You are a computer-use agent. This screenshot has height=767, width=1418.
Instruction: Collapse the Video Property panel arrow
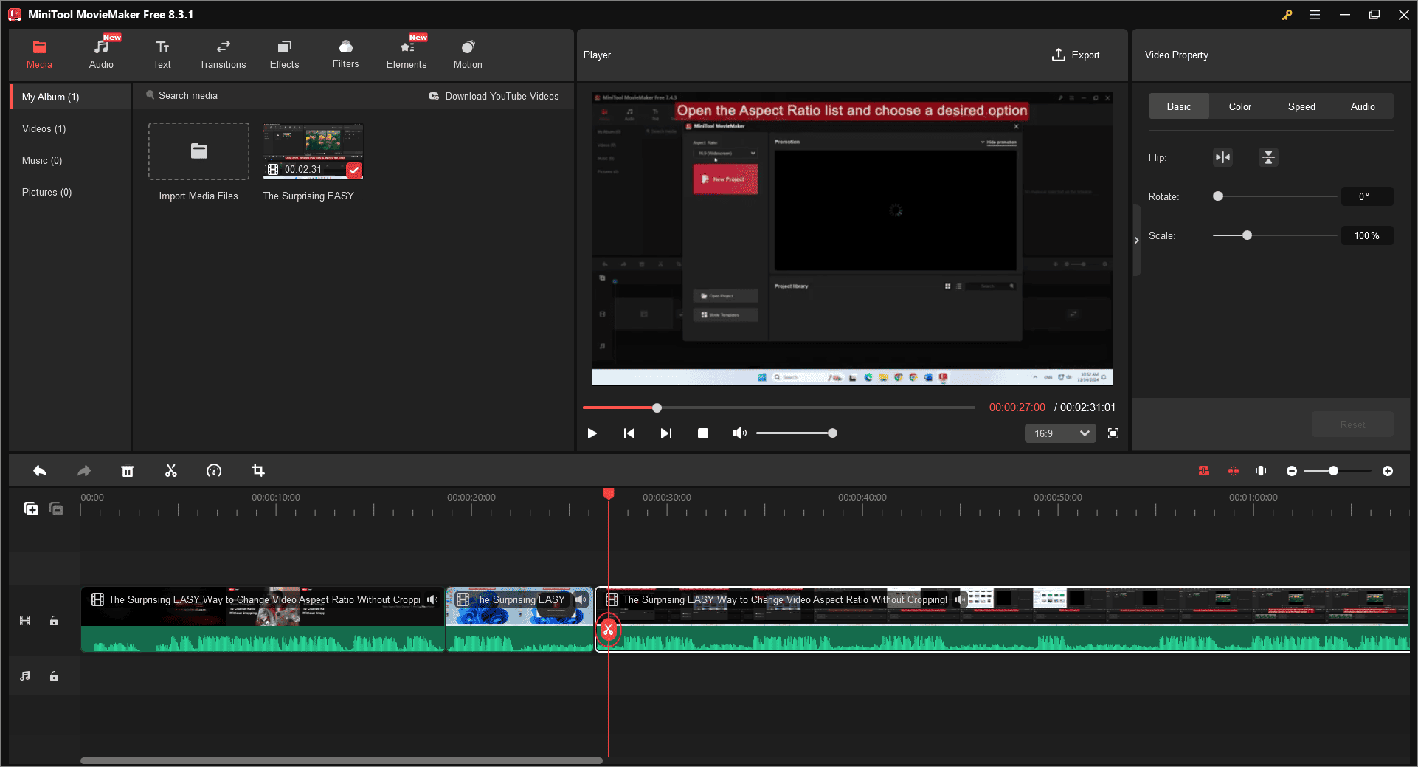point(1136,240)
